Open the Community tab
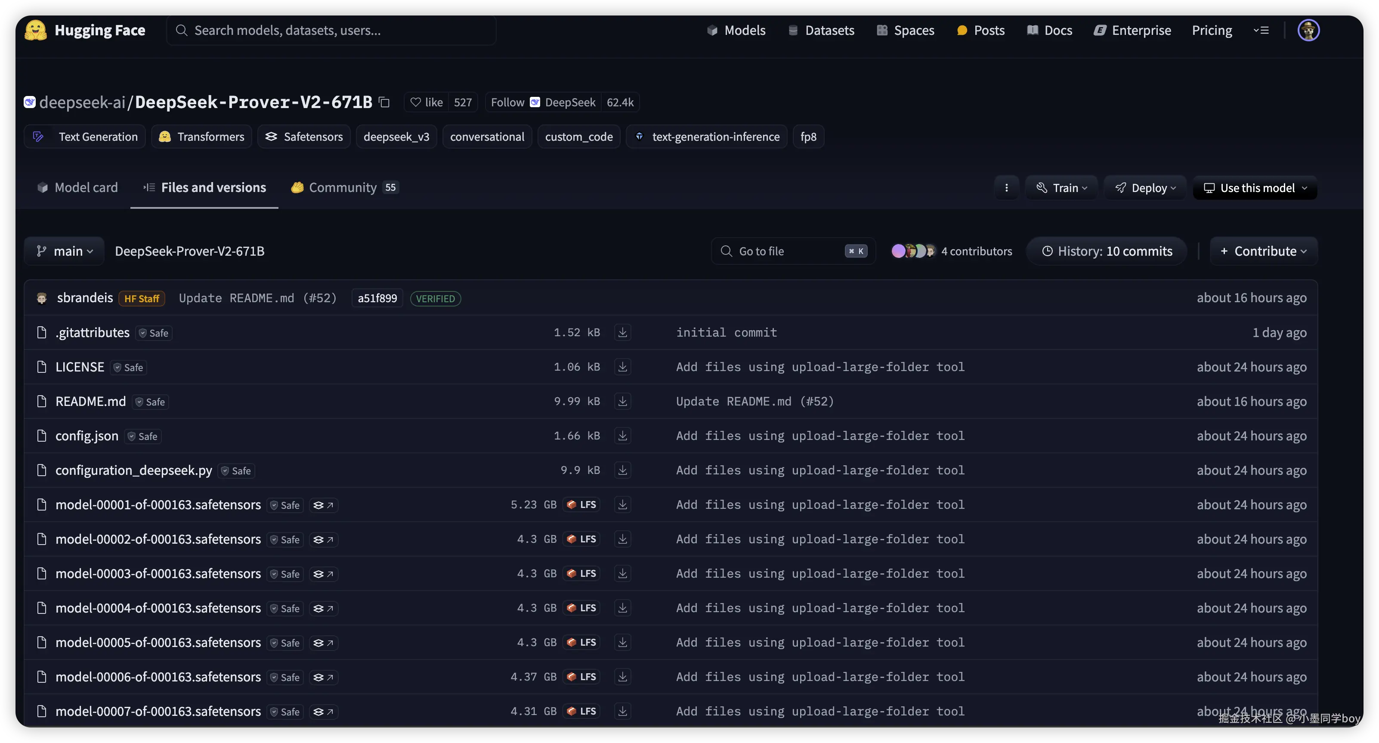 pyautogui.click(x=343, y=187)
